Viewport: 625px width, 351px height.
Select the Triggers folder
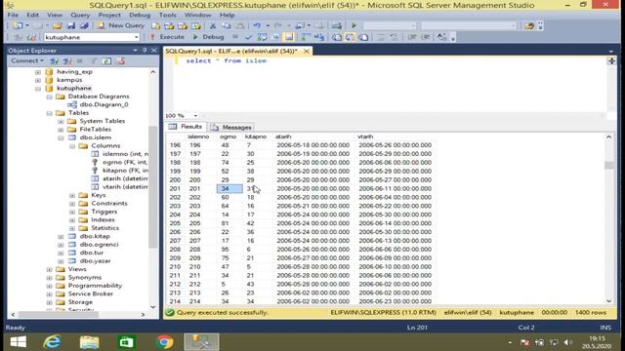[104, 212]
